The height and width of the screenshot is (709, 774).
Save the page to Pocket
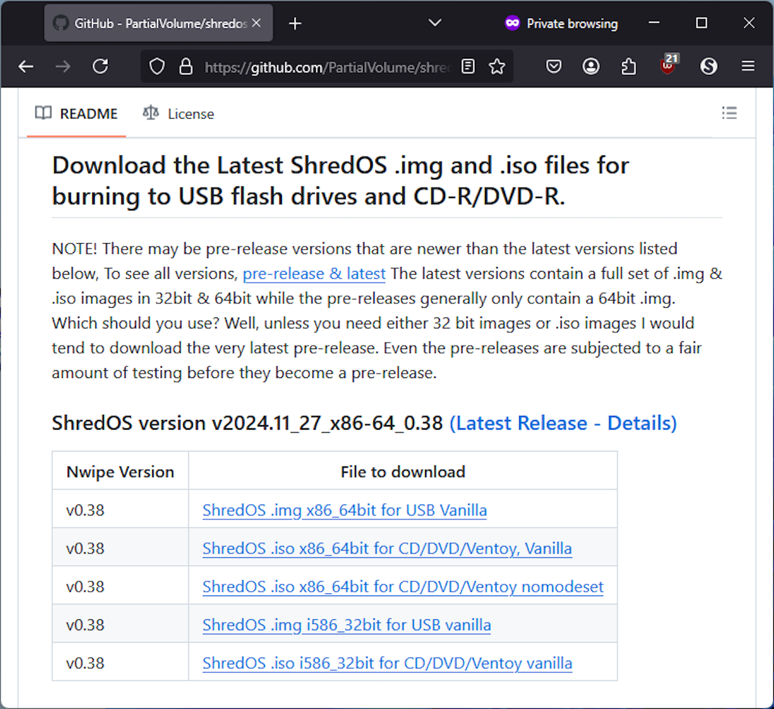tap(553, 66)
